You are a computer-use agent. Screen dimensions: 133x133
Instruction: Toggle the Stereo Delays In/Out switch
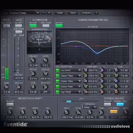click(x=107, y=104)
